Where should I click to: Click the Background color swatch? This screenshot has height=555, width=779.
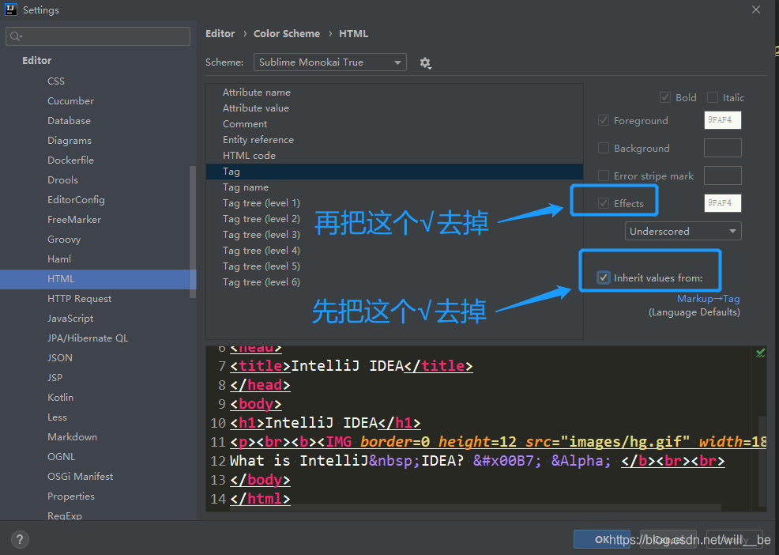(722, 148)
